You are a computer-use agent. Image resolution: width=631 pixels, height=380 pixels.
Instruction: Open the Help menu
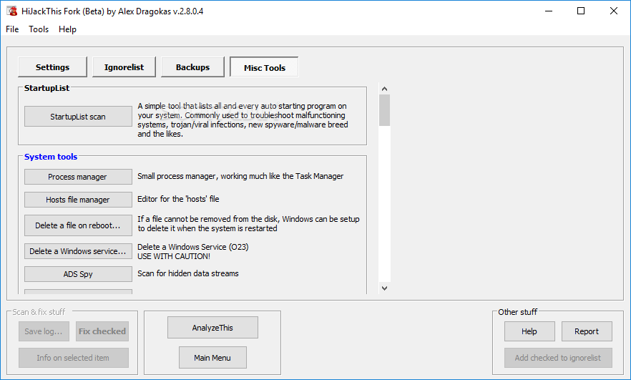click(x=67, y=29)
